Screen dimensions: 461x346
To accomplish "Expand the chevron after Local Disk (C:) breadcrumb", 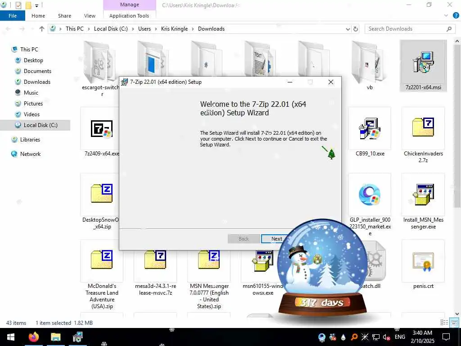I will [133, 29].
